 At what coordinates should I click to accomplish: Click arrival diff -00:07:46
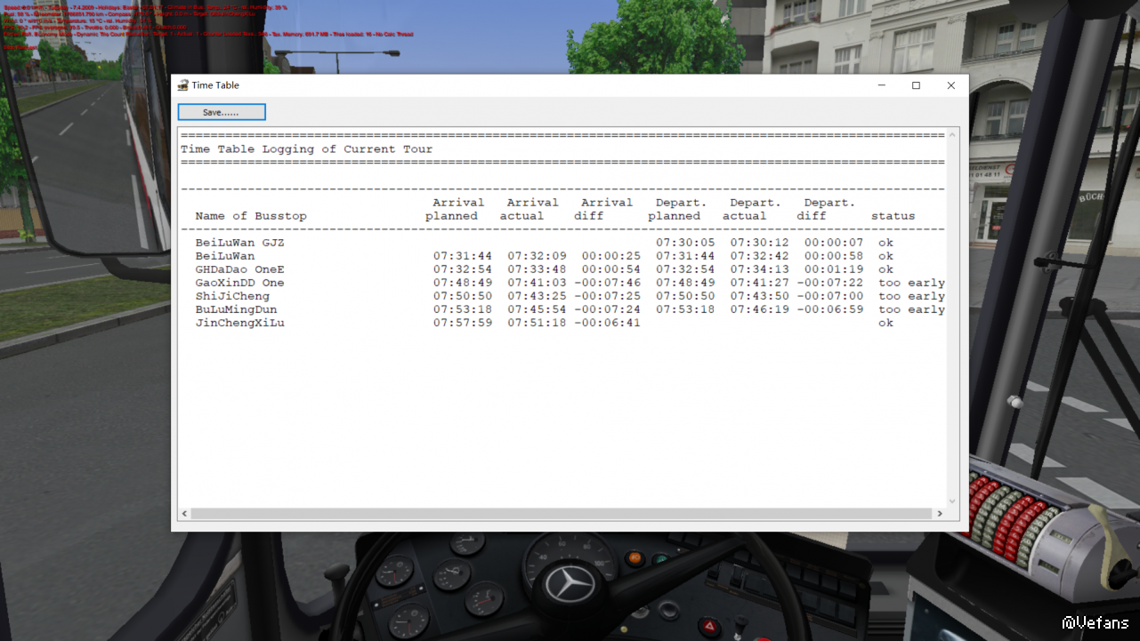click(608, 283)
